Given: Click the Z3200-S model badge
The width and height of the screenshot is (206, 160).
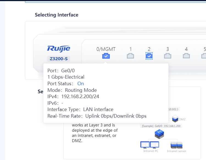Looking at the screenshot, I should [59, 59].
